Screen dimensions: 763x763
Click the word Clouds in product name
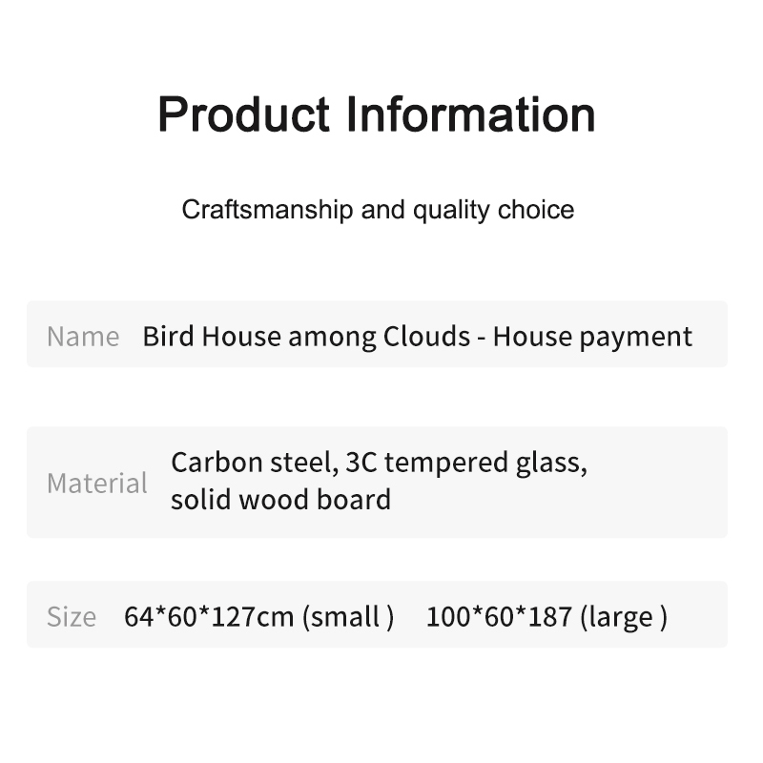point(425,336)
